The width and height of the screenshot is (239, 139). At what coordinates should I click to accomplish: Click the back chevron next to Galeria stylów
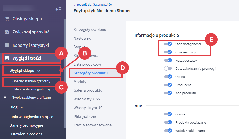pos(75,4)
